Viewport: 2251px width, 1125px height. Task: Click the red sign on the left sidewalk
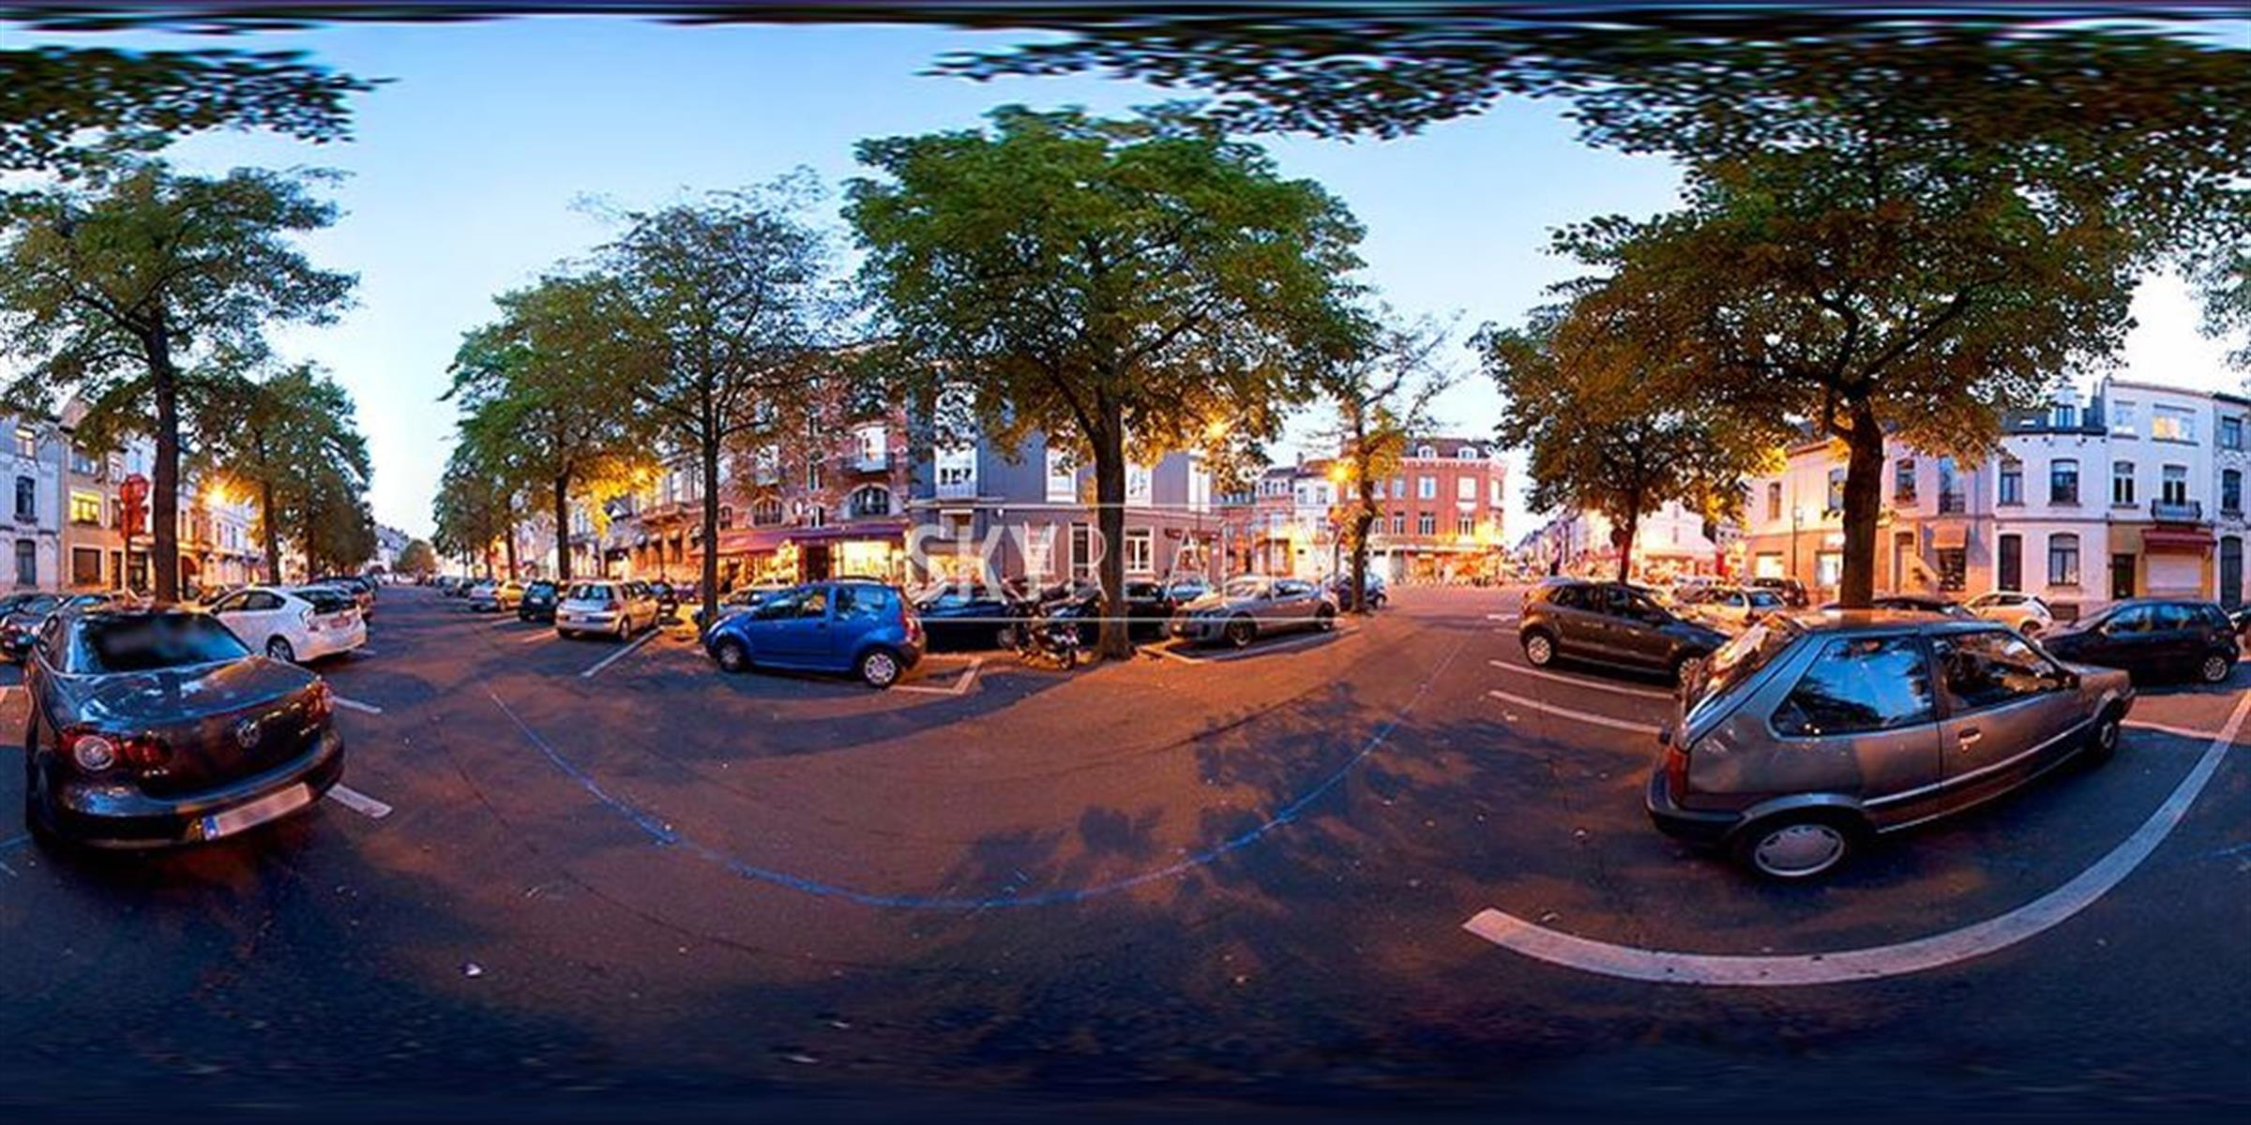[134, 503]
